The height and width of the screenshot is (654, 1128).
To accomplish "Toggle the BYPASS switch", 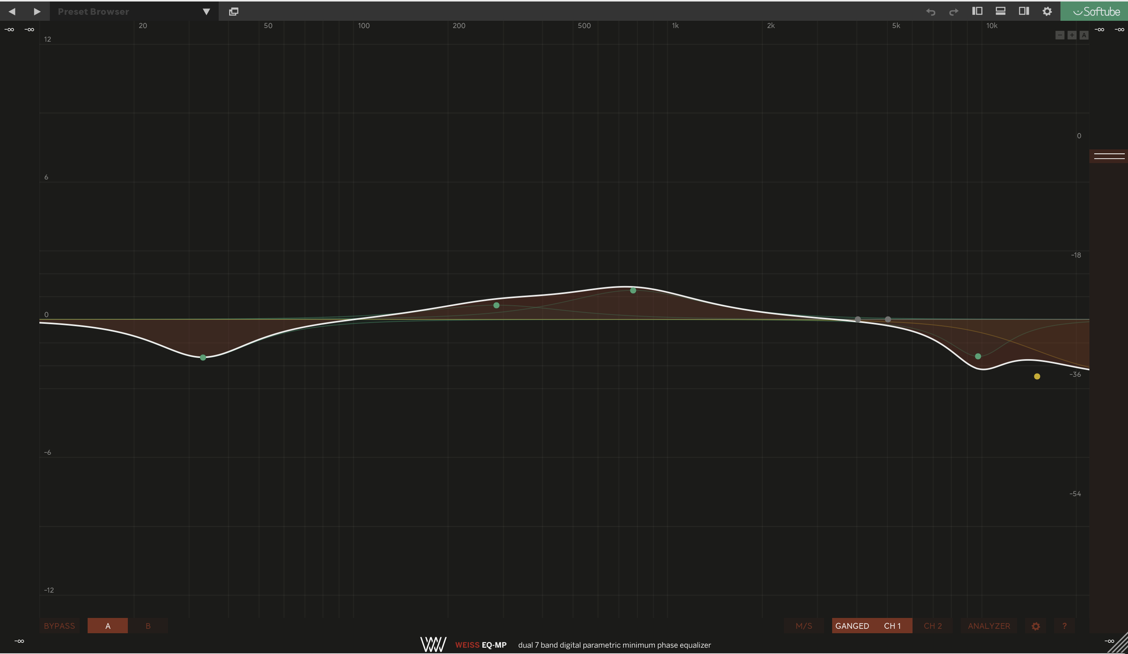I will click(x=60, y=626).
